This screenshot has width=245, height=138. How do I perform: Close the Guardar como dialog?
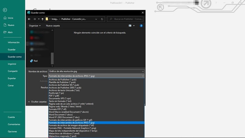pyautogui.click(x=143, y=13)
